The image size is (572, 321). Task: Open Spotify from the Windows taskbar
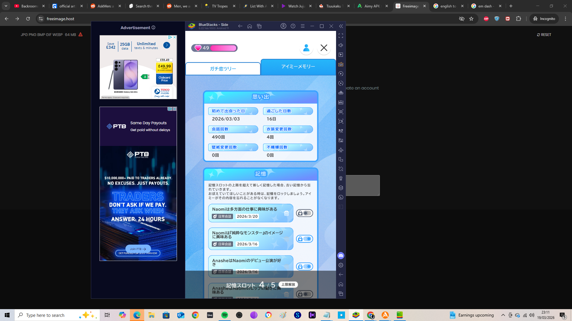(x=224, y=315)
